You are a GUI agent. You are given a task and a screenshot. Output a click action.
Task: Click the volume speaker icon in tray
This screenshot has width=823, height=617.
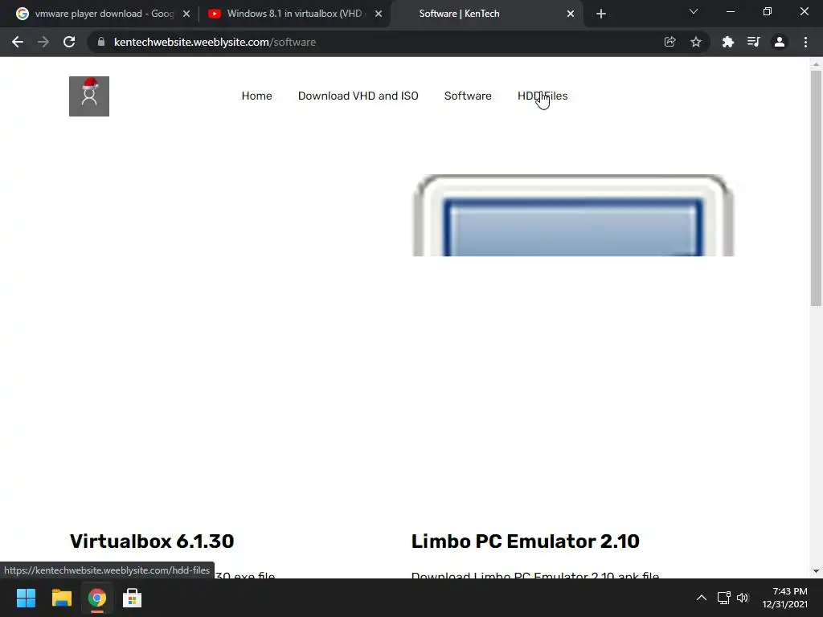tap(742, 598)
